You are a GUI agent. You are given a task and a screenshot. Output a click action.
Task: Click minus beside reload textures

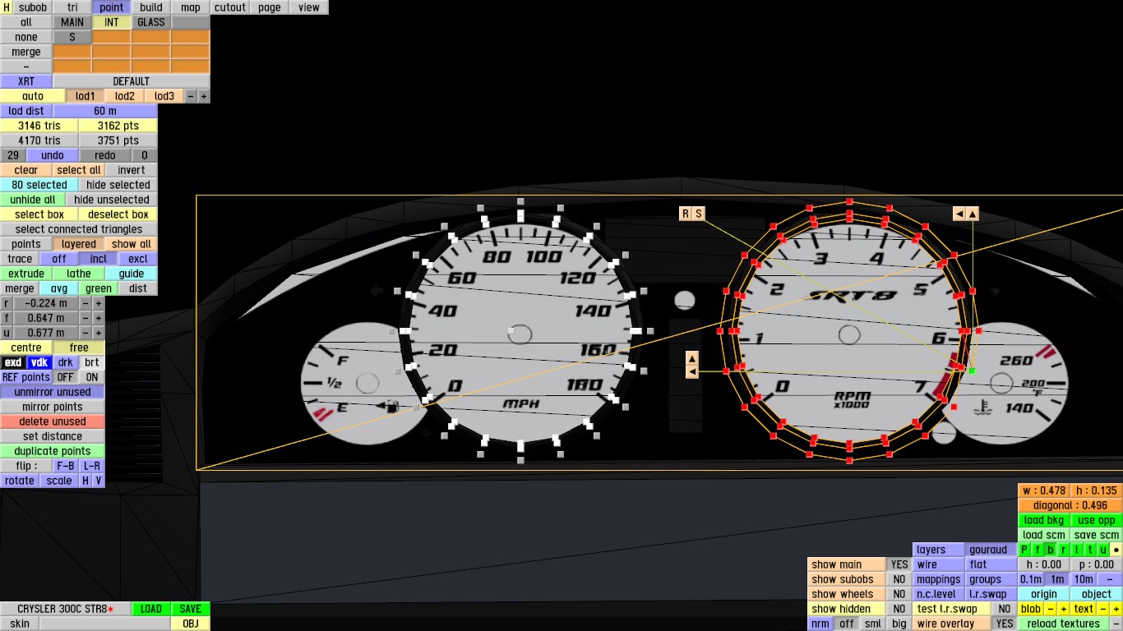click(x=1116, y=624)
